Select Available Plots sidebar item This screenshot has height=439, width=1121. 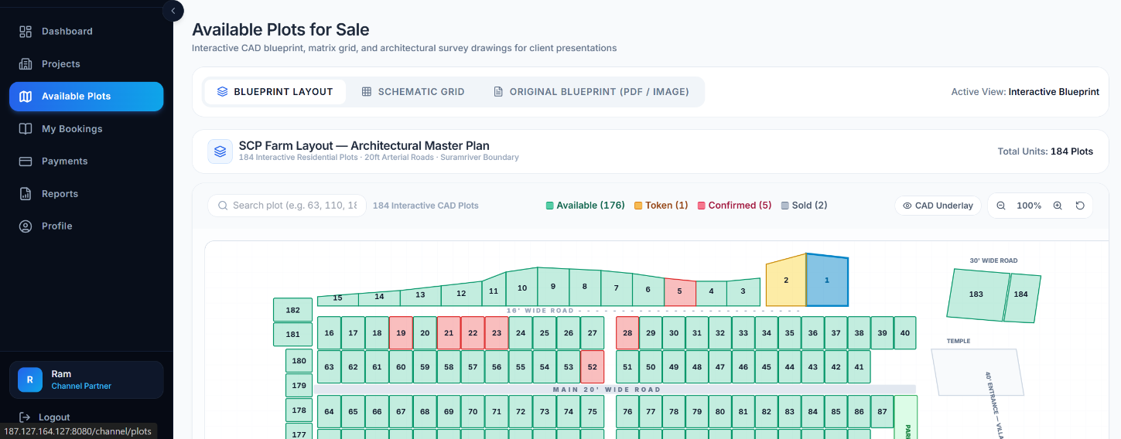pos(87,97)
